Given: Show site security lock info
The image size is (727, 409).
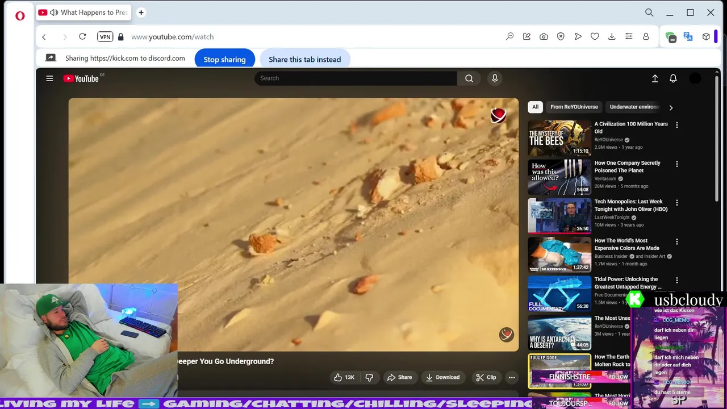Looking at the screenshot, I should point(120,36).
